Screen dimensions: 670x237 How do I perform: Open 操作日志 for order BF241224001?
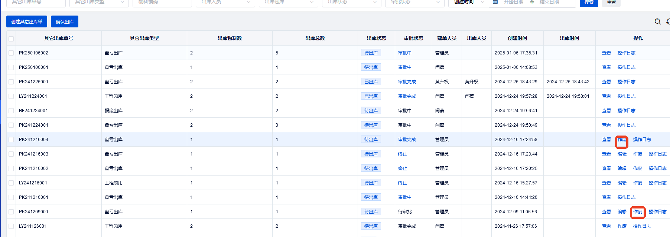point(626,111)
